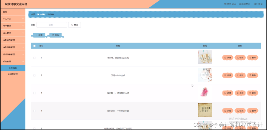
Task: Open 首页 in the left sidebar
Action: pos(13,12)
